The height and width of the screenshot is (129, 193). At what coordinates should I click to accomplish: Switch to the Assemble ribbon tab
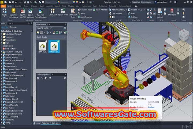click(18, 6)
